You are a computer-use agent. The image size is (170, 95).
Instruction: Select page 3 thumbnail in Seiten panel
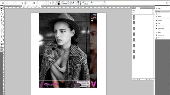pyautogui.click(x=134, y=28)
